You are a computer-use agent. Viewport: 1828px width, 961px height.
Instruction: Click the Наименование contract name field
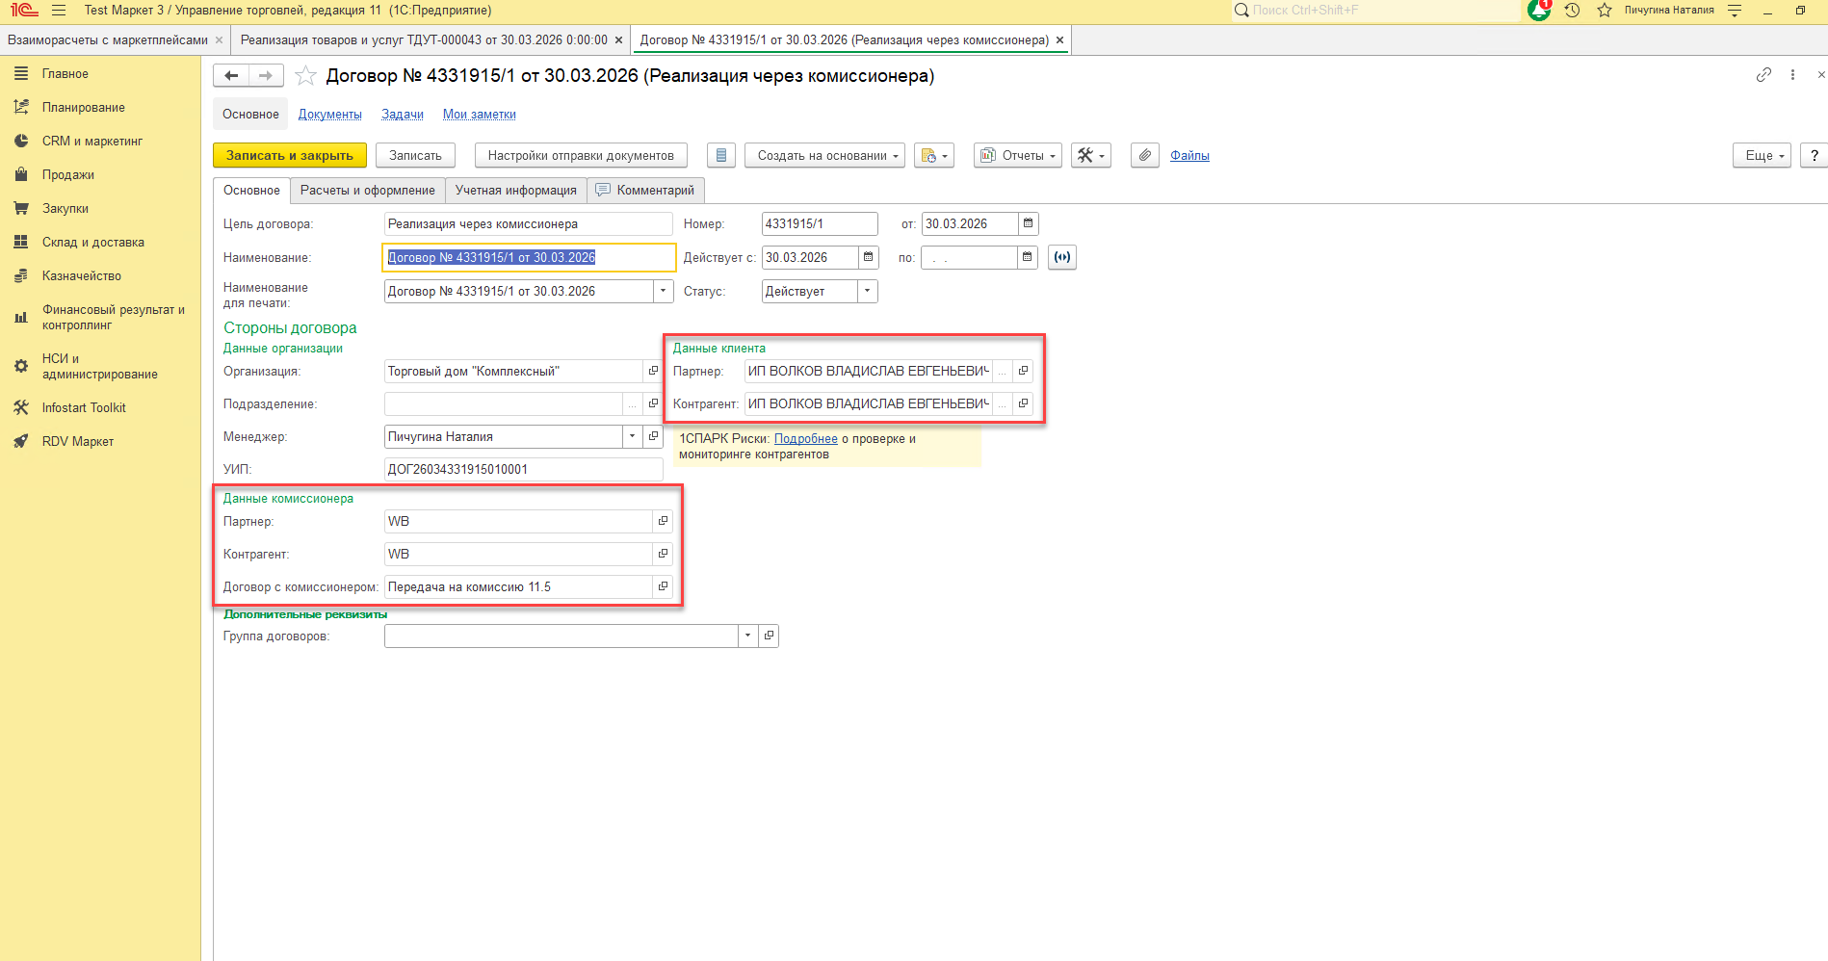(x=529, y=257)
